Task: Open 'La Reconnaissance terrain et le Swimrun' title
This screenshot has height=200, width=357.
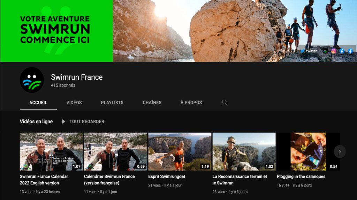Action: pos(240,180)
